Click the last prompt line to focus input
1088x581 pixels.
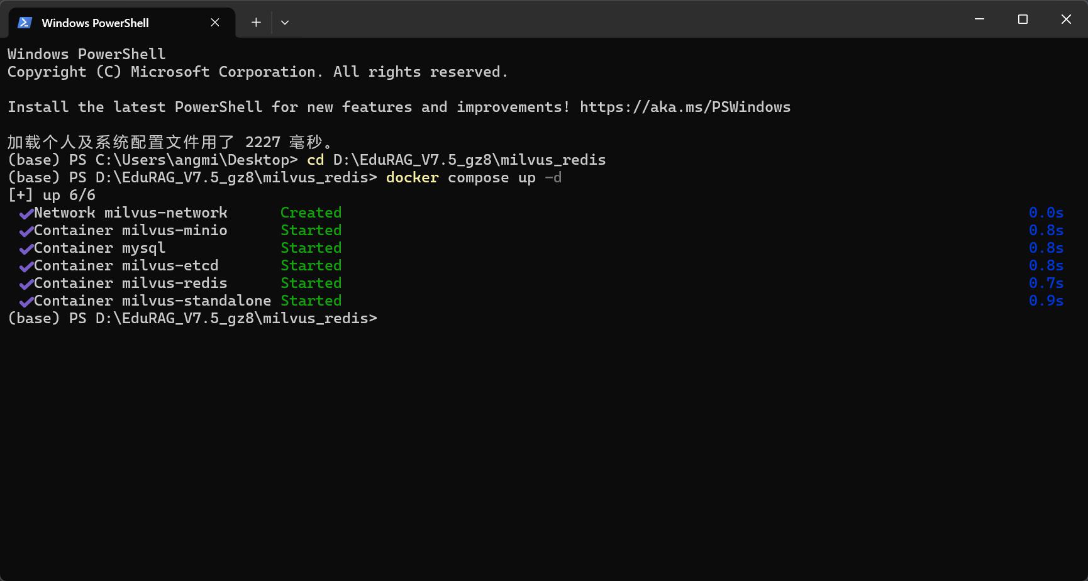point(192,318)
